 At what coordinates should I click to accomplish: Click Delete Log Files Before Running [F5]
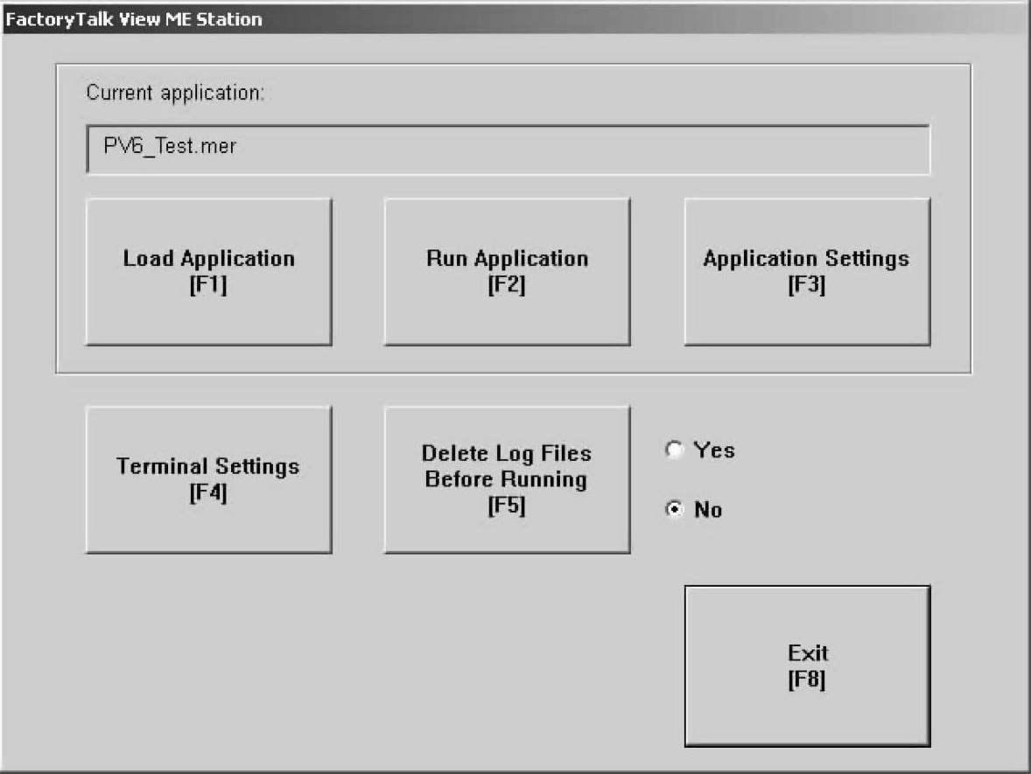(x=507, y=479)
